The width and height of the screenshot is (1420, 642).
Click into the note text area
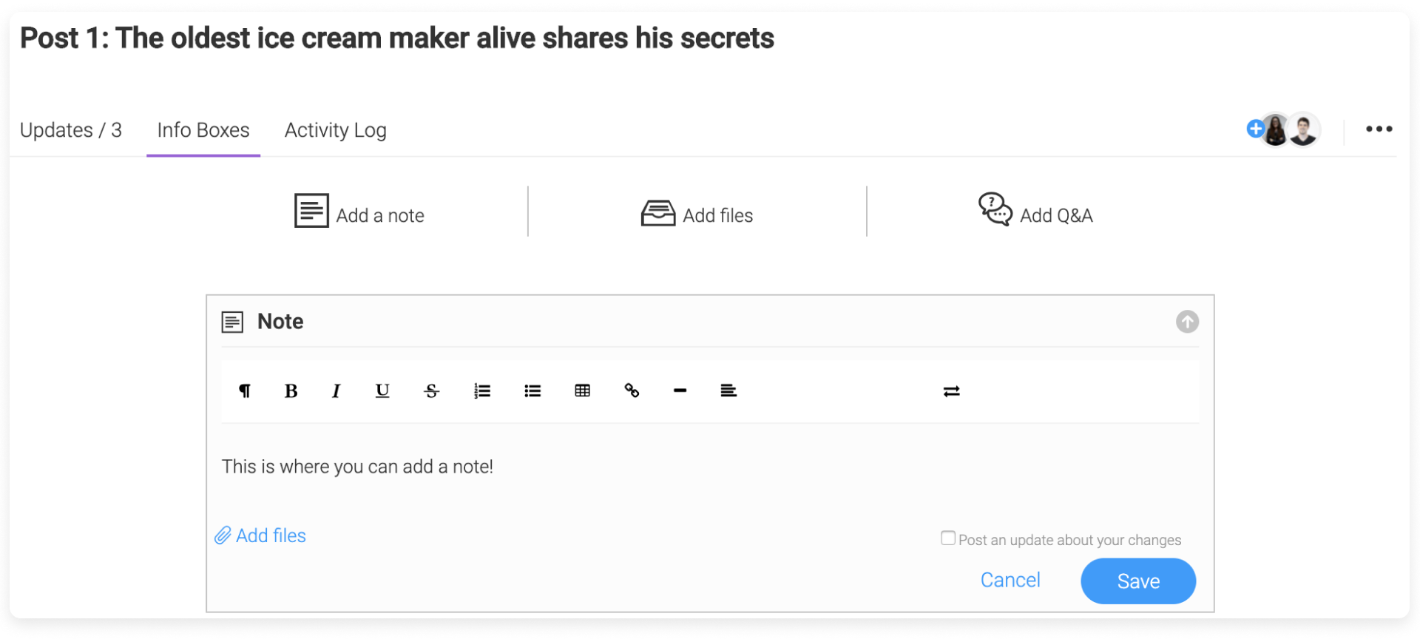(710, 467)
